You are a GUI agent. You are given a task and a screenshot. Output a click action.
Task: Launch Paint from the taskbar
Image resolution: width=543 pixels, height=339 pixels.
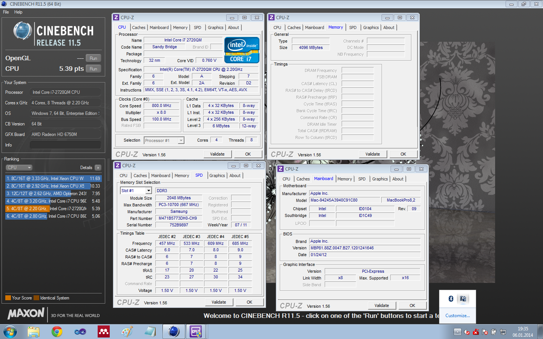[127, 332]
